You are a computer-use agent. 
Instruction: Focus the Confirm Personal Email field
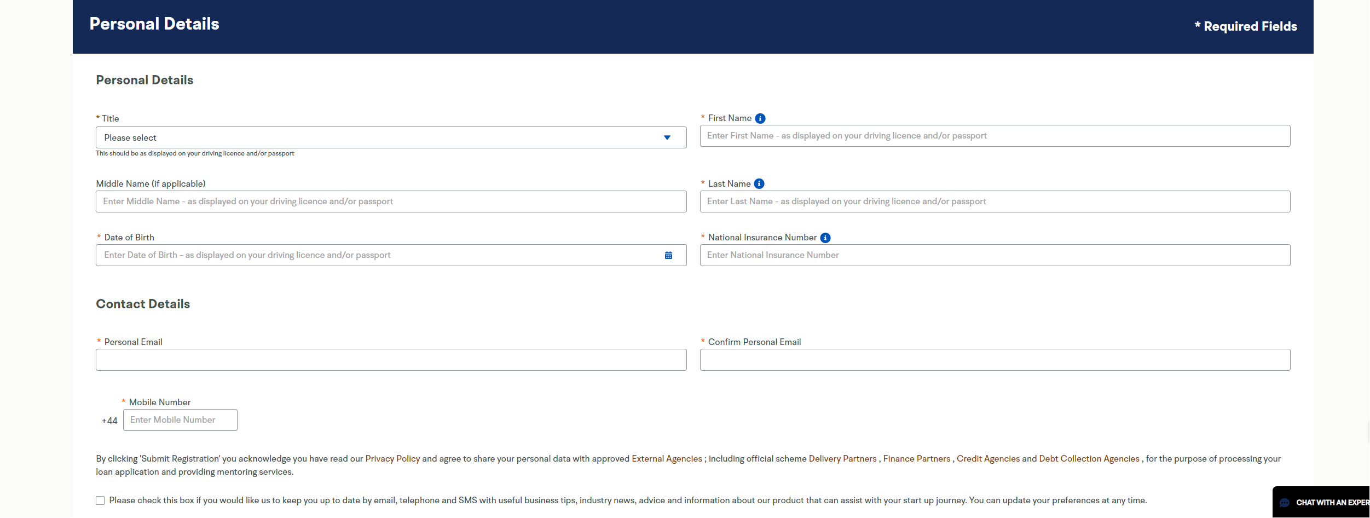[995, 360]
